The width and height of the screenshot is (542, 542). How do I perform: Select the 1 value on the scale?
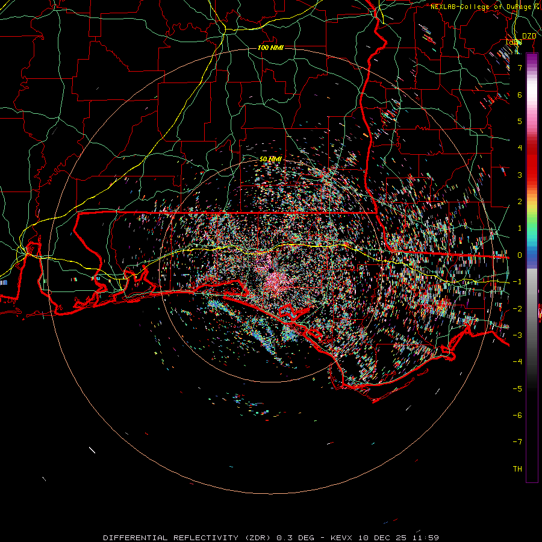coord(520,228)
